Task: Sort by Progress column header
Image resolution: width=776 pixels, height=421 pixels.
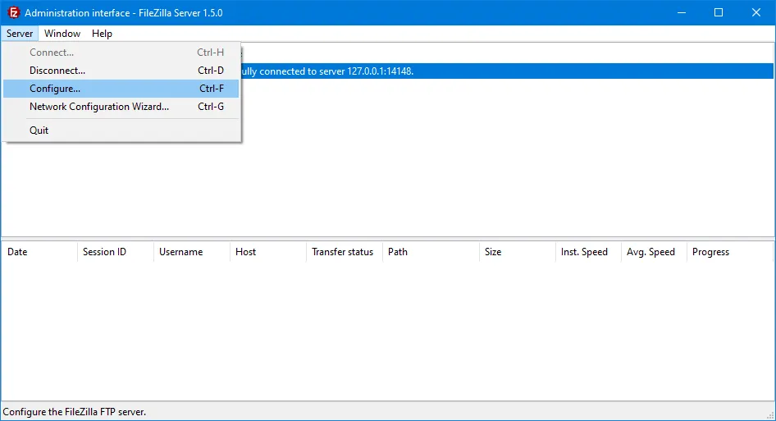Action: pyautogui.click(x=729, y=252)
